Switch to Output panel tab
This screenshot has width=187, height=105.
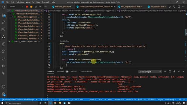pos(74,71)
